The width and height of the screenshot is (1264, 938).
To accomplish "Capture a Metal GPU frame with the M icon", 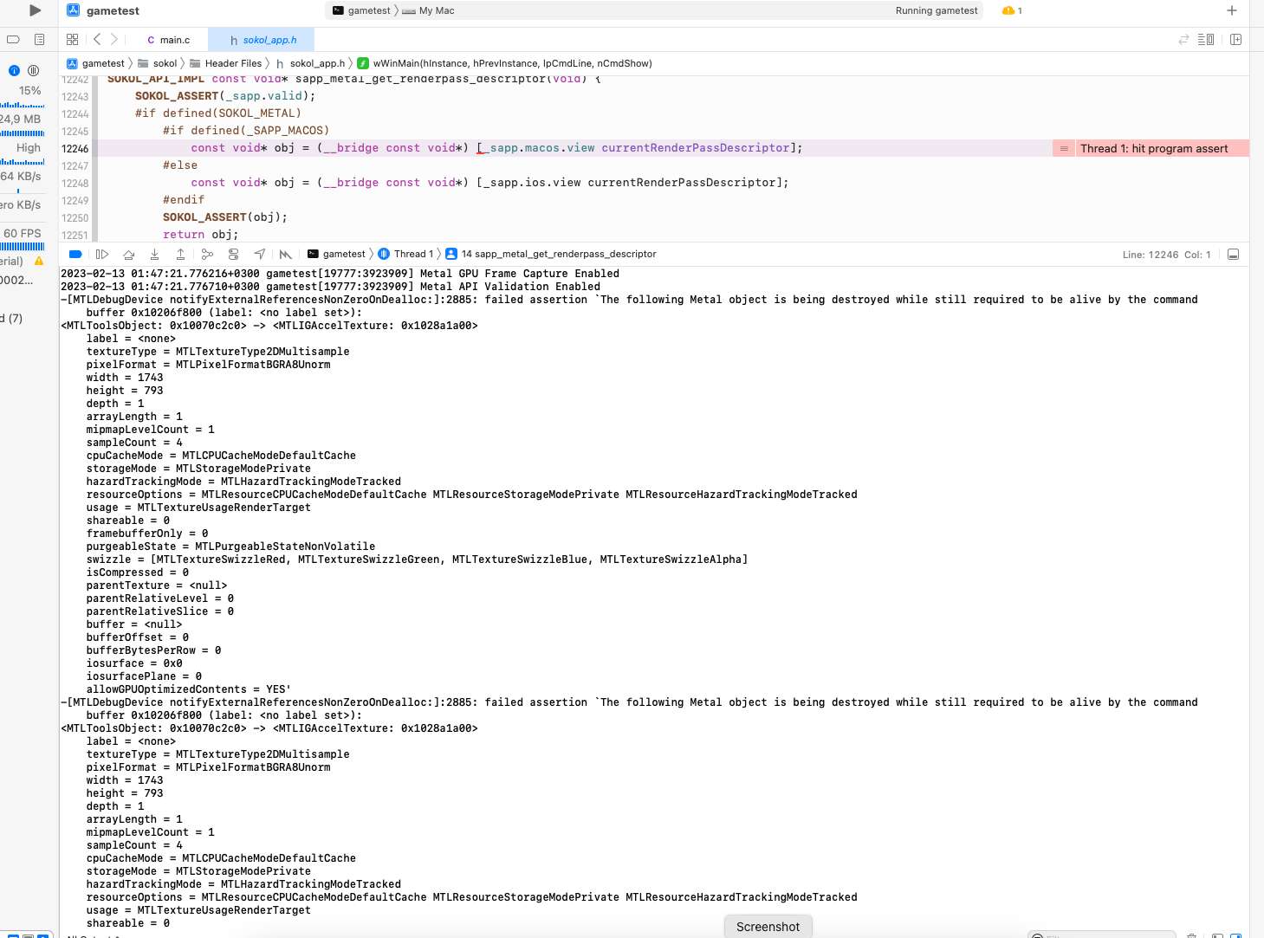I will point(286,254).
